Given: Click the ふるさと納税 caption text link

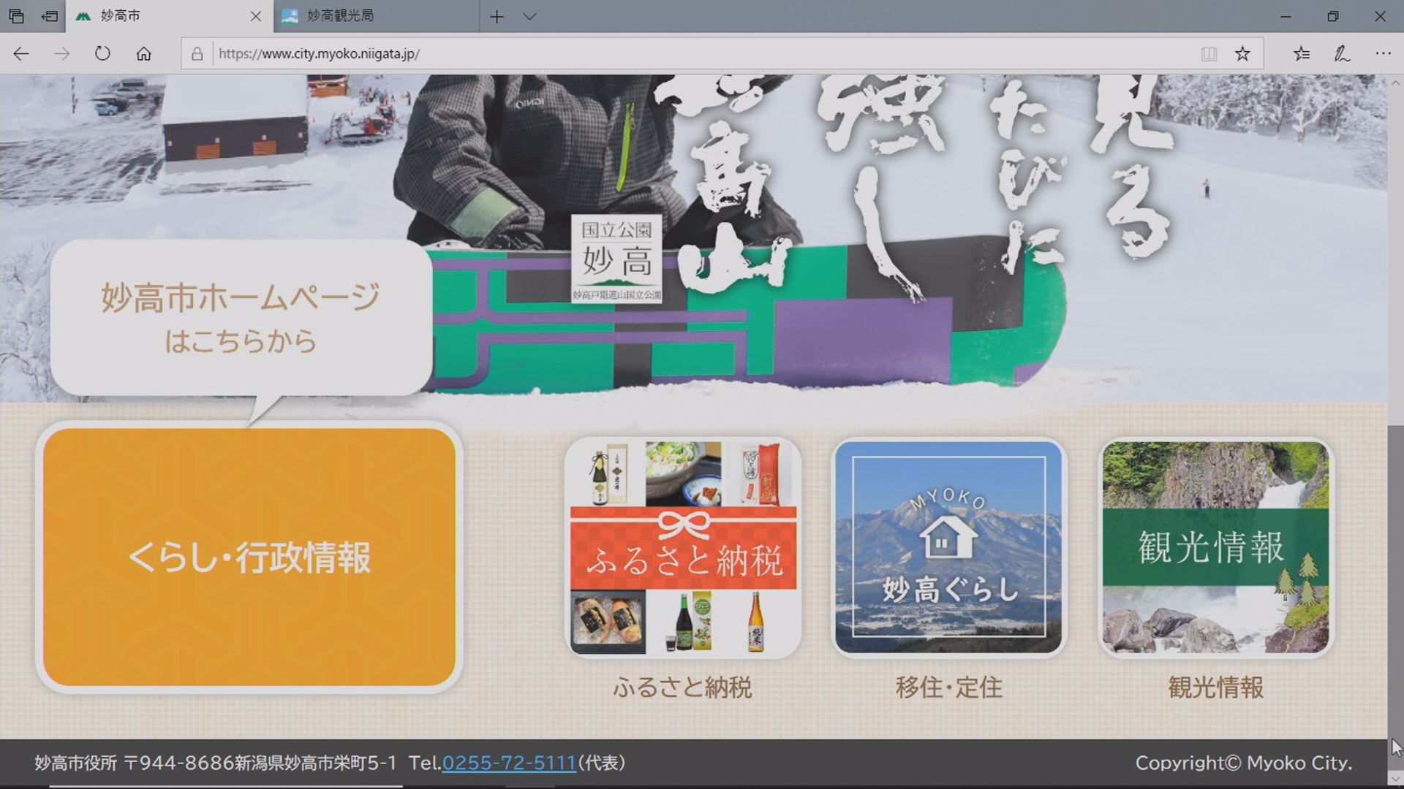Looking at the screenshot, I should (682, 687).
